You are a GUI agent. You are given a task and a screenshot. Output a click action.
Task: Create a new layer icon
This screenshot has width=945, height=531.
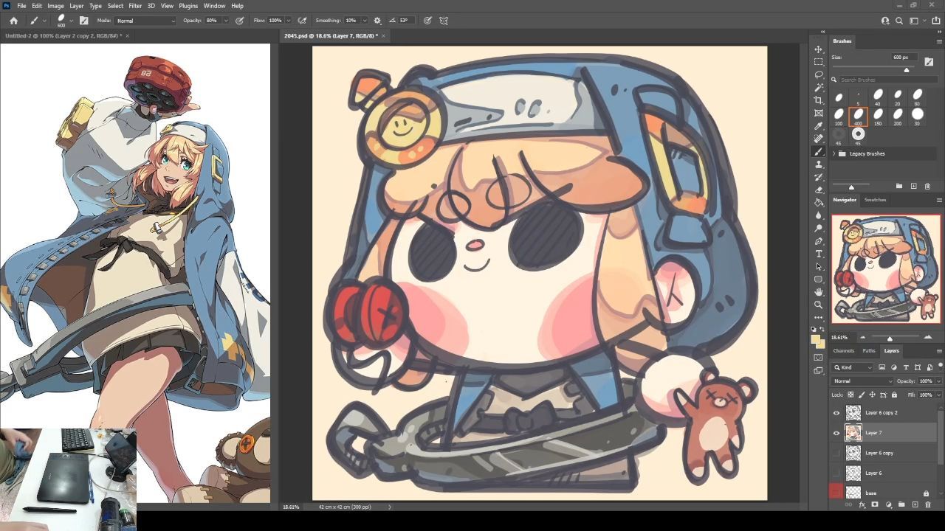pyautogui.click(x=915, y=505)
